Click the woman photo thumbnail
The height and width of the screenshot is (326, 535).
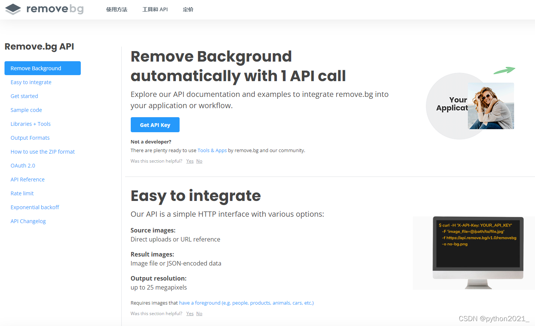491,106
